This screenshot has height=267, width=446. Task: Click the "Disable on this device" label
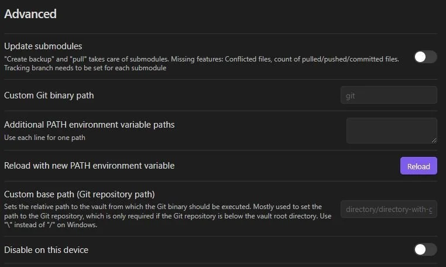(46, 250)
